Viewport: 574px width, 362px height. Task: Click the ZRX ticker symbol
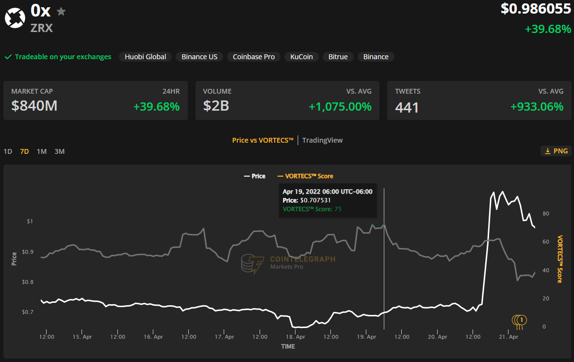[x=42, y=28]
